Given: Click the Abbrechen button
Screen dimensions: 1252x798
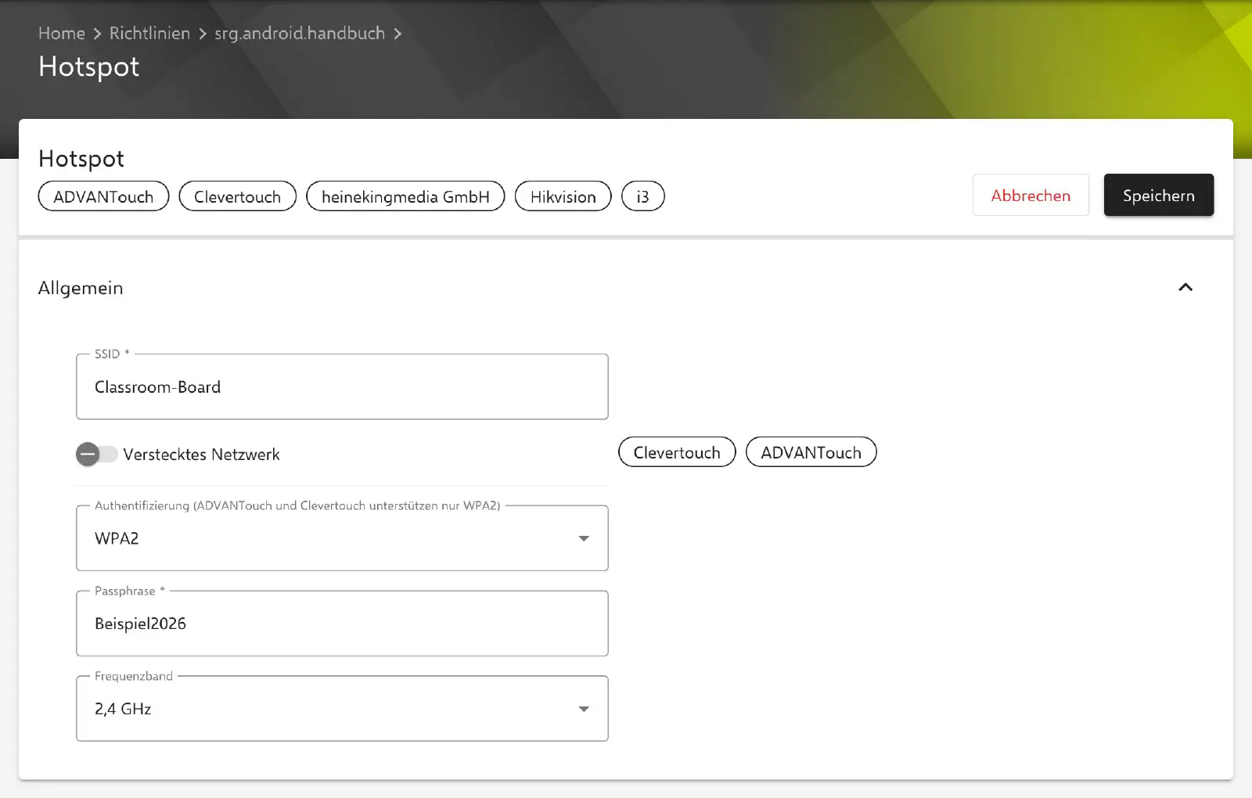Looking at the screenshot, I should click(1031, 195).
